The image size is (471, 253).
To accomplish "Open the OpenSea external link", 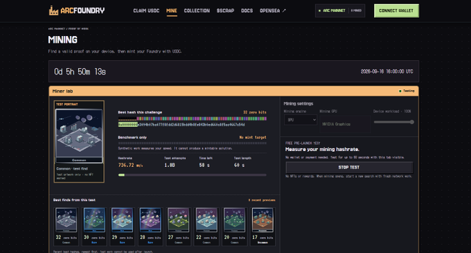I will click(273, 10).
